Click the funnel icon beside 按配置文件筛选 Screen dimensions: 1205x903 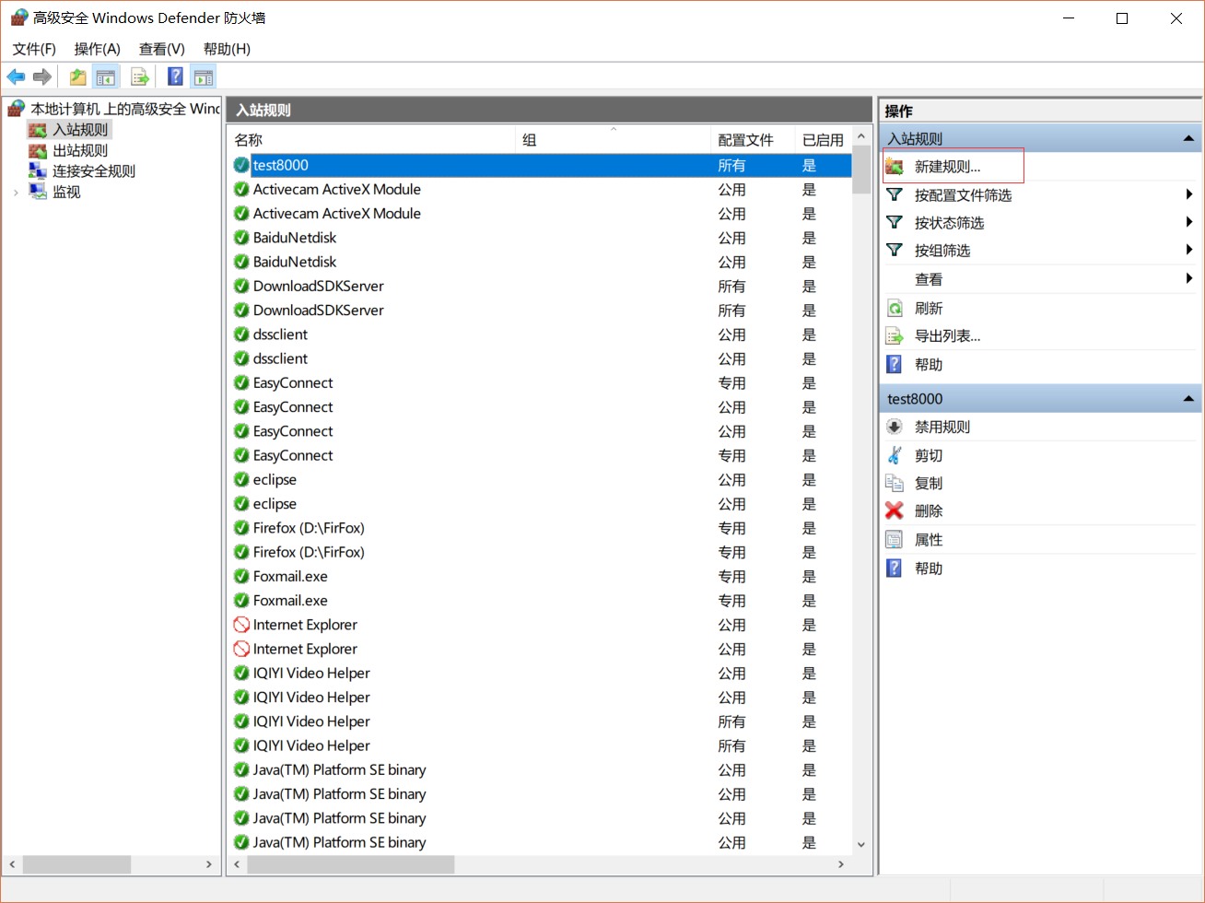894,194
